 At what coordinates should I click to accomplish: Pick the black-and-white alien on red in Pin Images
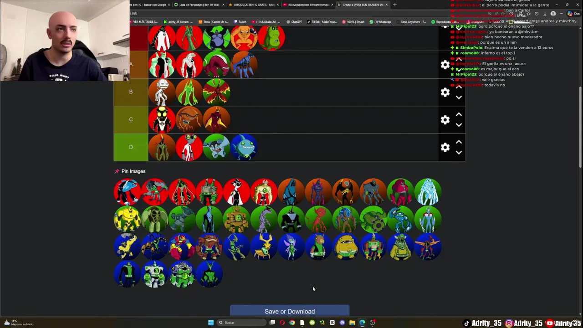pyautogui.click(x=236, y=192)
